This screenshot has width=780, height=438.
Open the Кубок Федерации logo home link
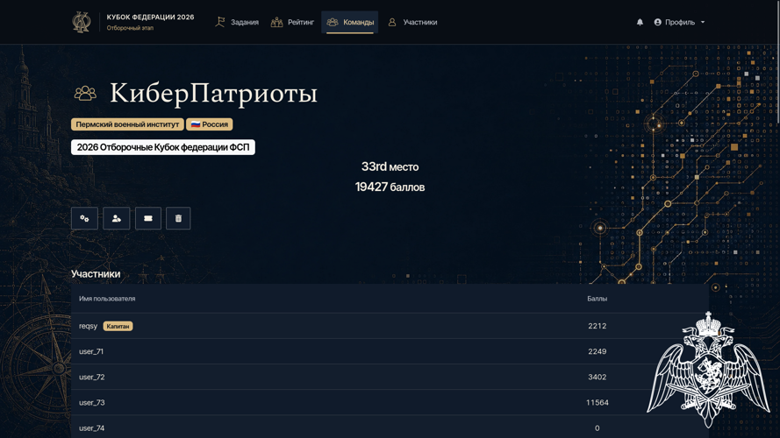point(132,22)
